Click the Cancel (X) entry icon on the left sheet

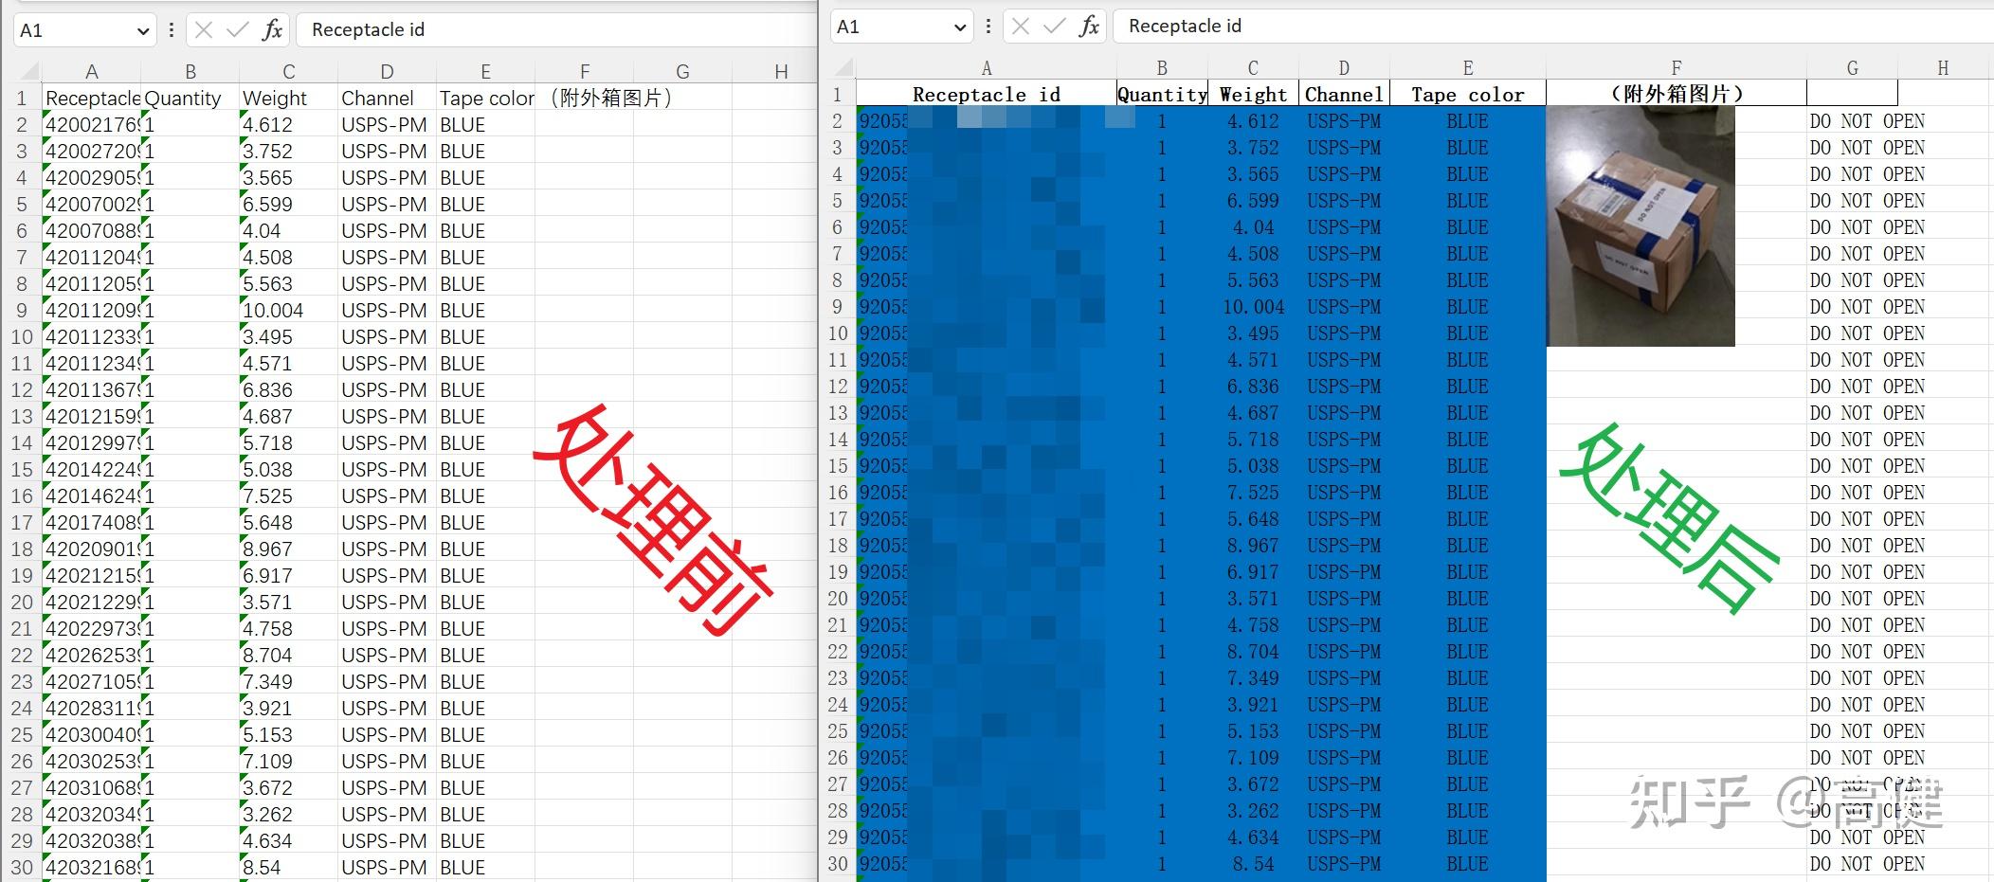204,29
